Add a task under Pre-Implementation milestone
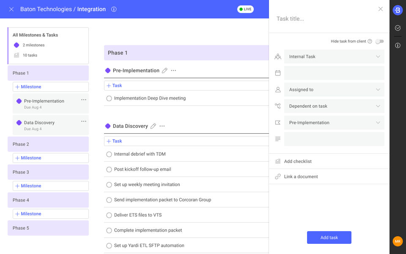 coord(187,86)
